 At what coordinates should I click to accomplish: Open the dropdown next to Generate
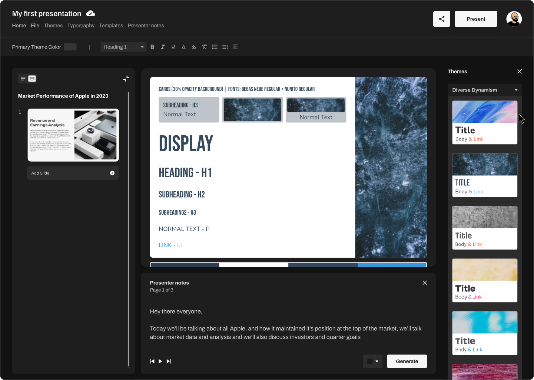pyautogui.click(x=373, y=361)
